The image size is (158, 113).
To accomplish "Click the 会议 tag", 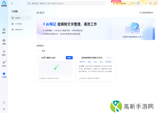I will tap(95, 62).
